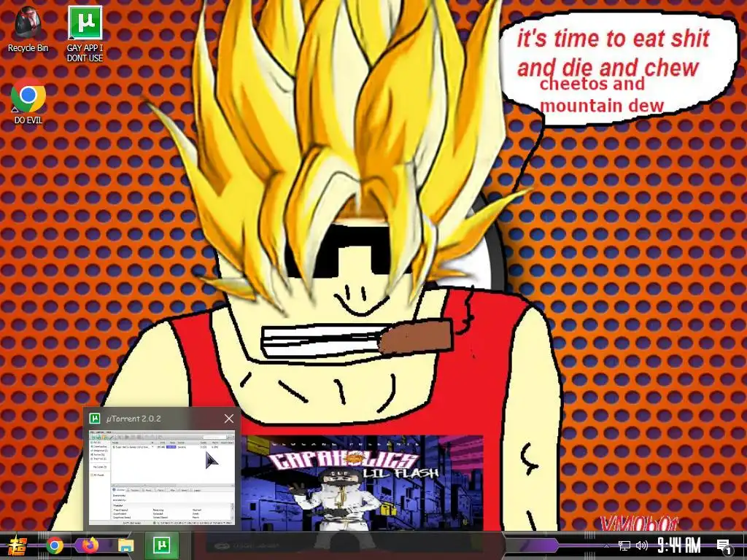Close the uTorrent 2.0.2 preview
The height and width of the screenshot is (560, 747).
point(229,419)
